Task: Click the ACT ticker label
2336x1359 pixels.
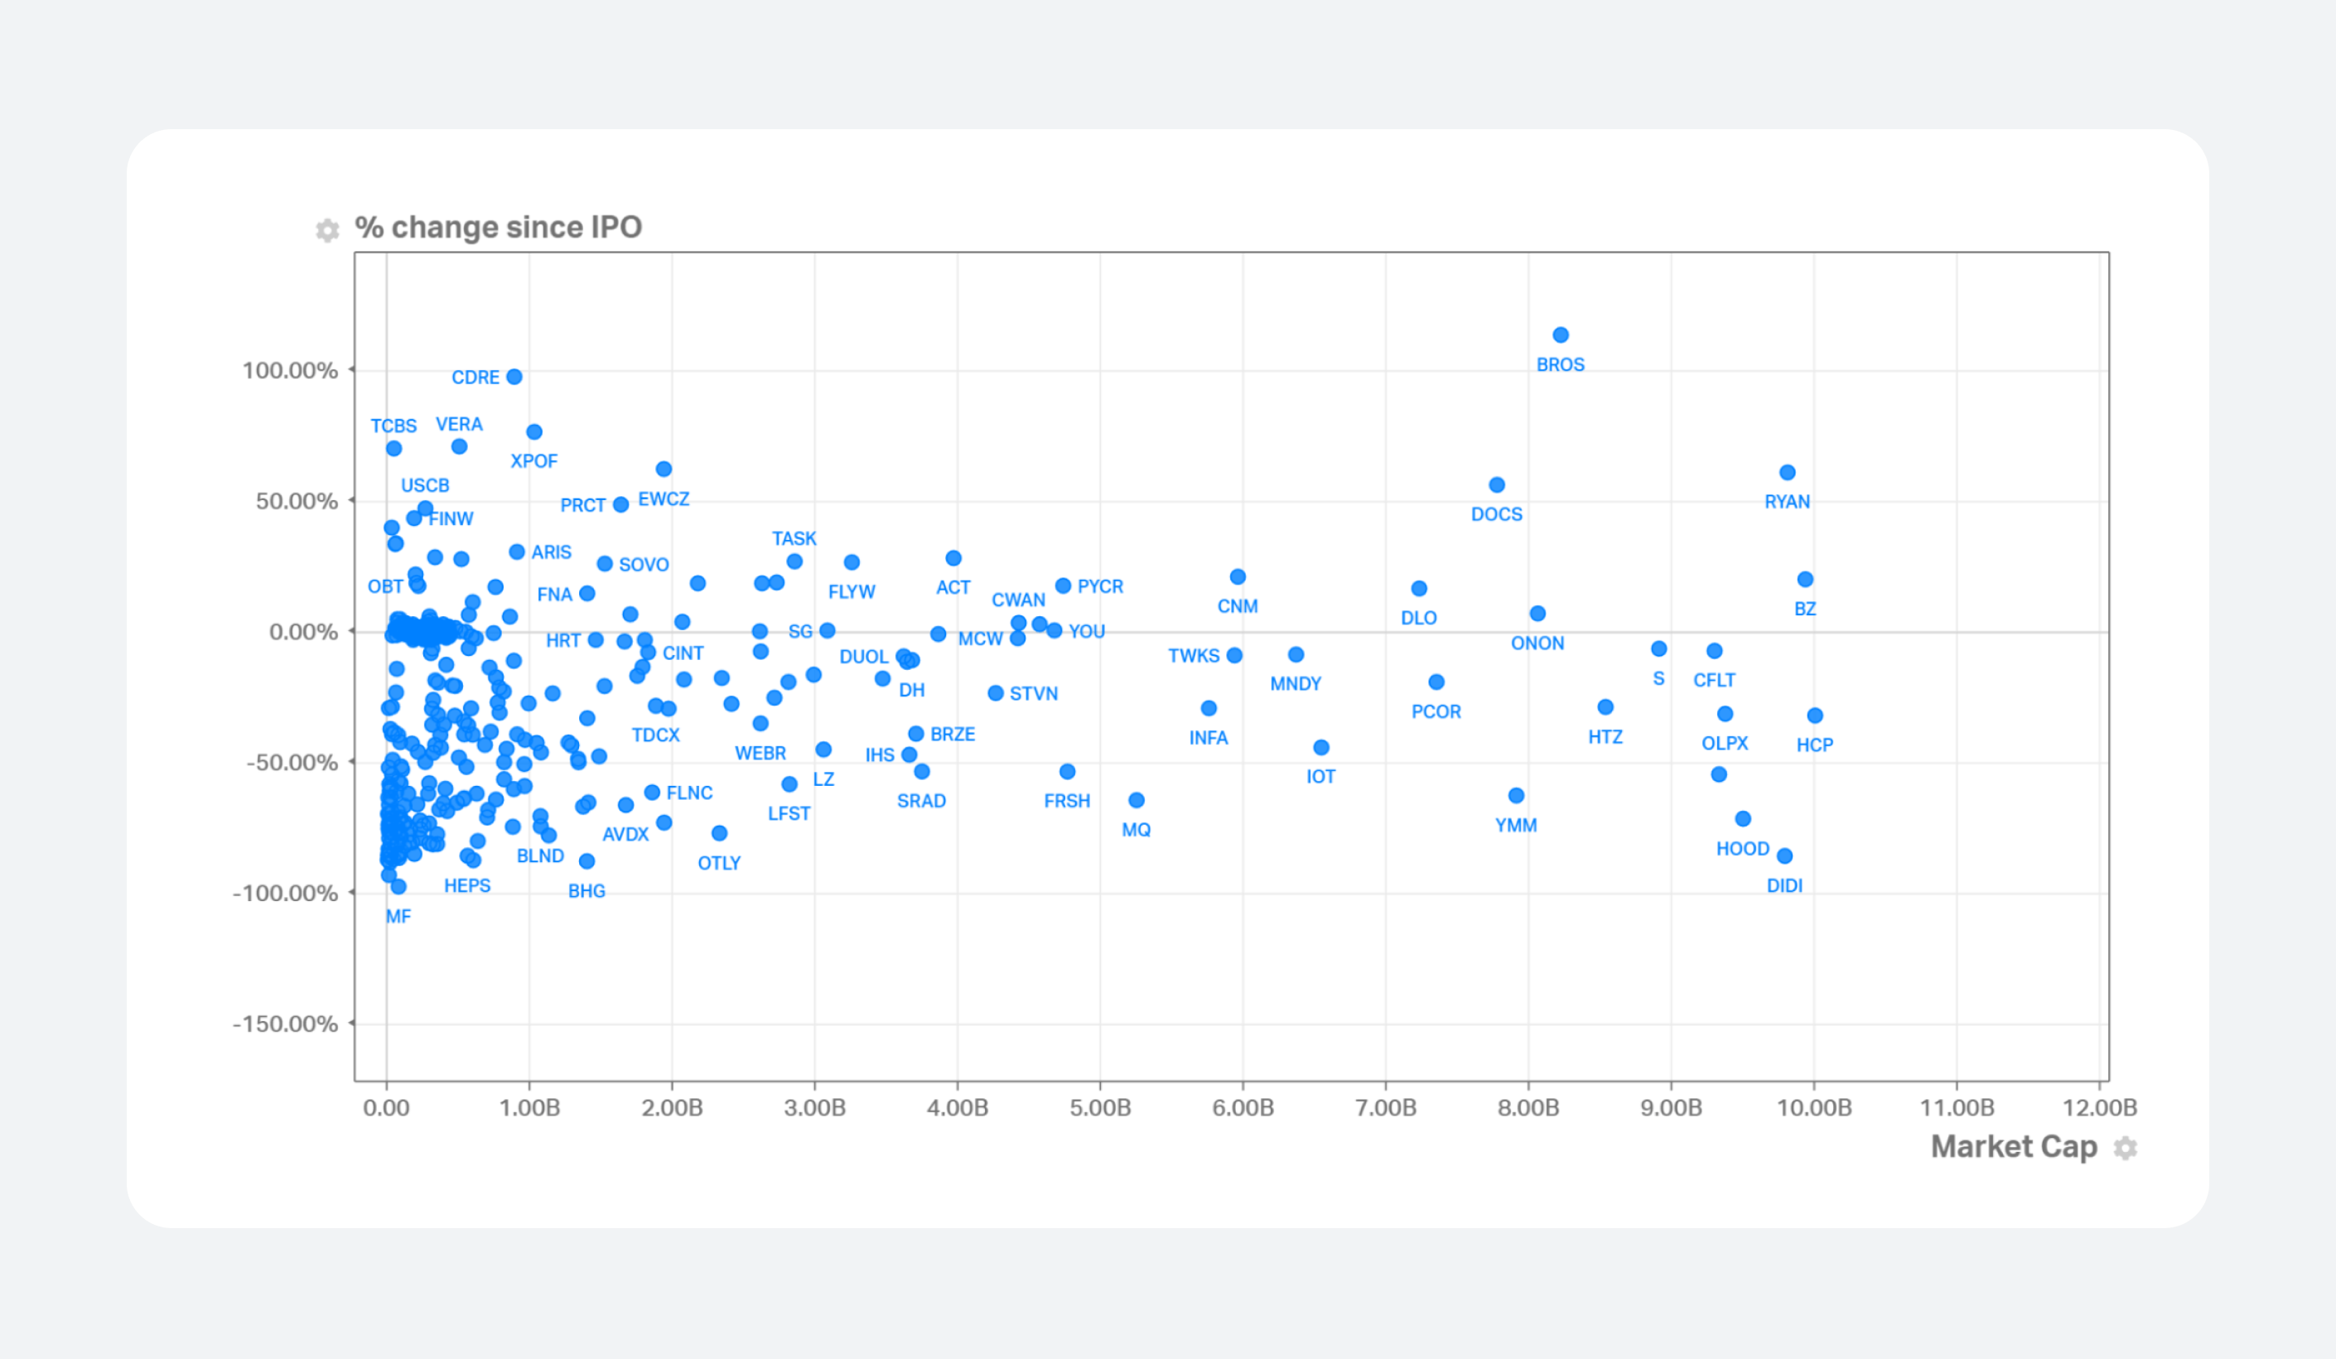Action: click(953, 588)
